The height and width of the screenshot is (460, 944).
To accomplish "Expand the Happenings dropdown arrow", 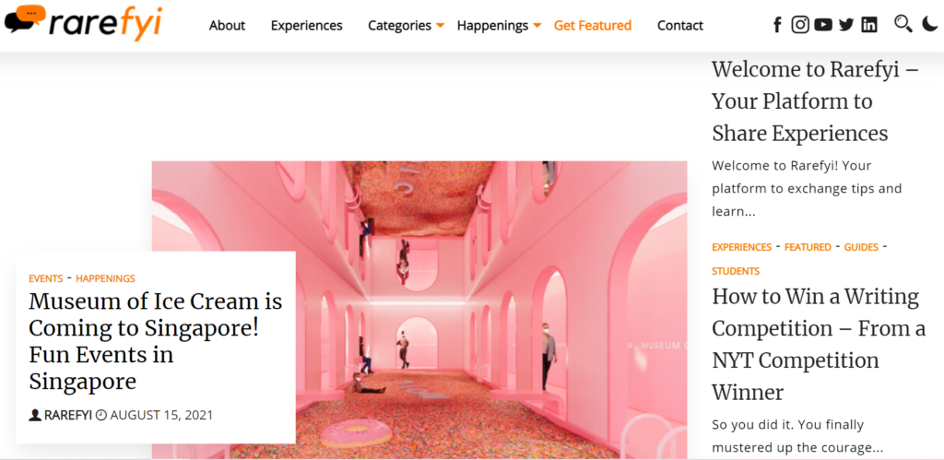I will pos(537,25).
